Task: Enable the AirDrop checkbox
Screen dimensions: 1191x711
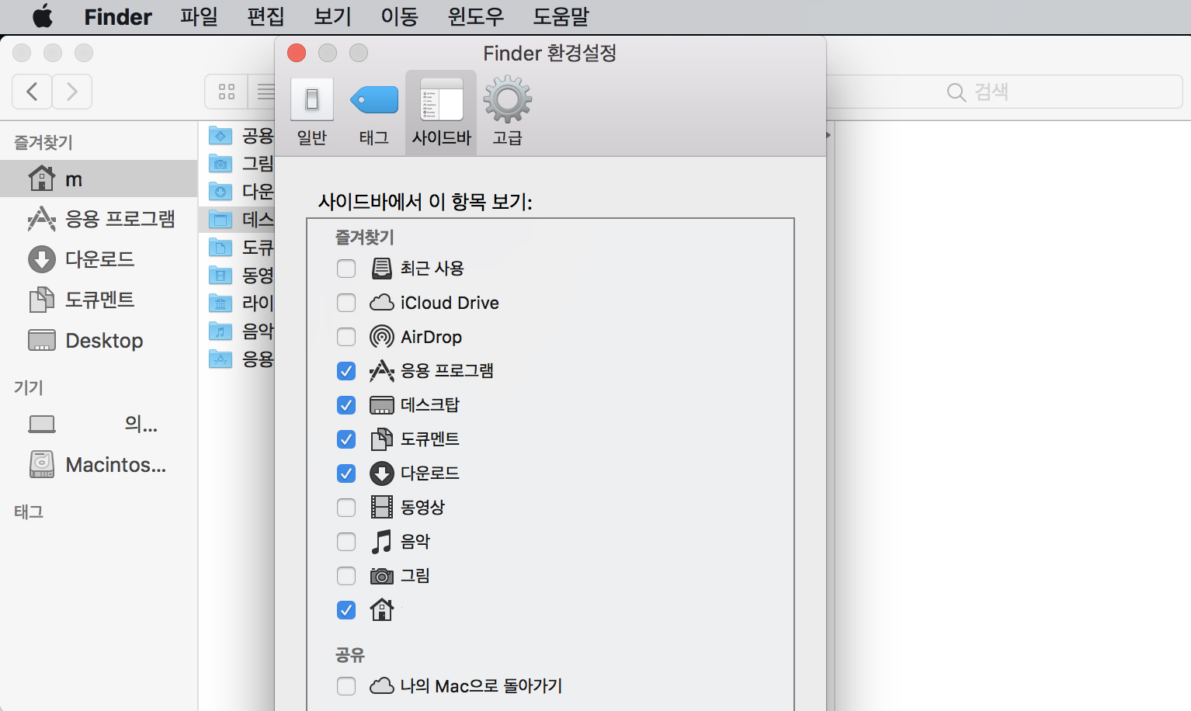Action: point(346,337)
